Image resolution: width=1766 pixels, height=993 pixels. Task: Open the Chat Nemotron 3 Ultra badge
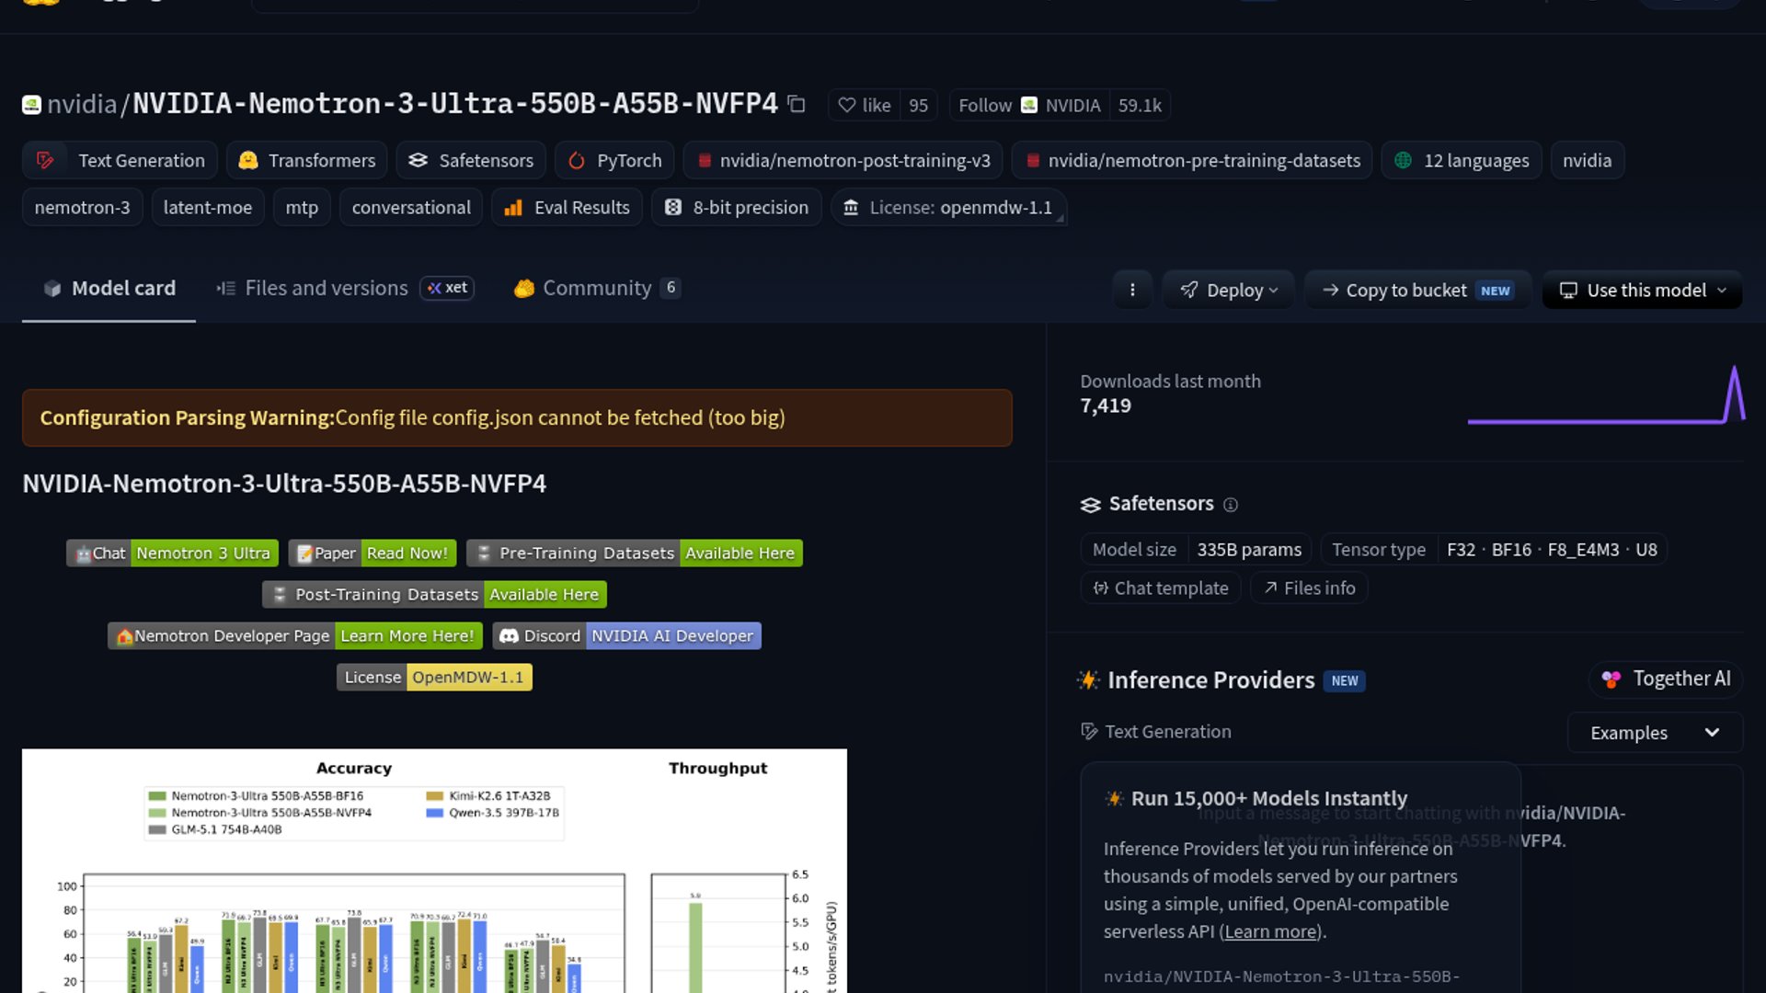[x=171, y=553]
